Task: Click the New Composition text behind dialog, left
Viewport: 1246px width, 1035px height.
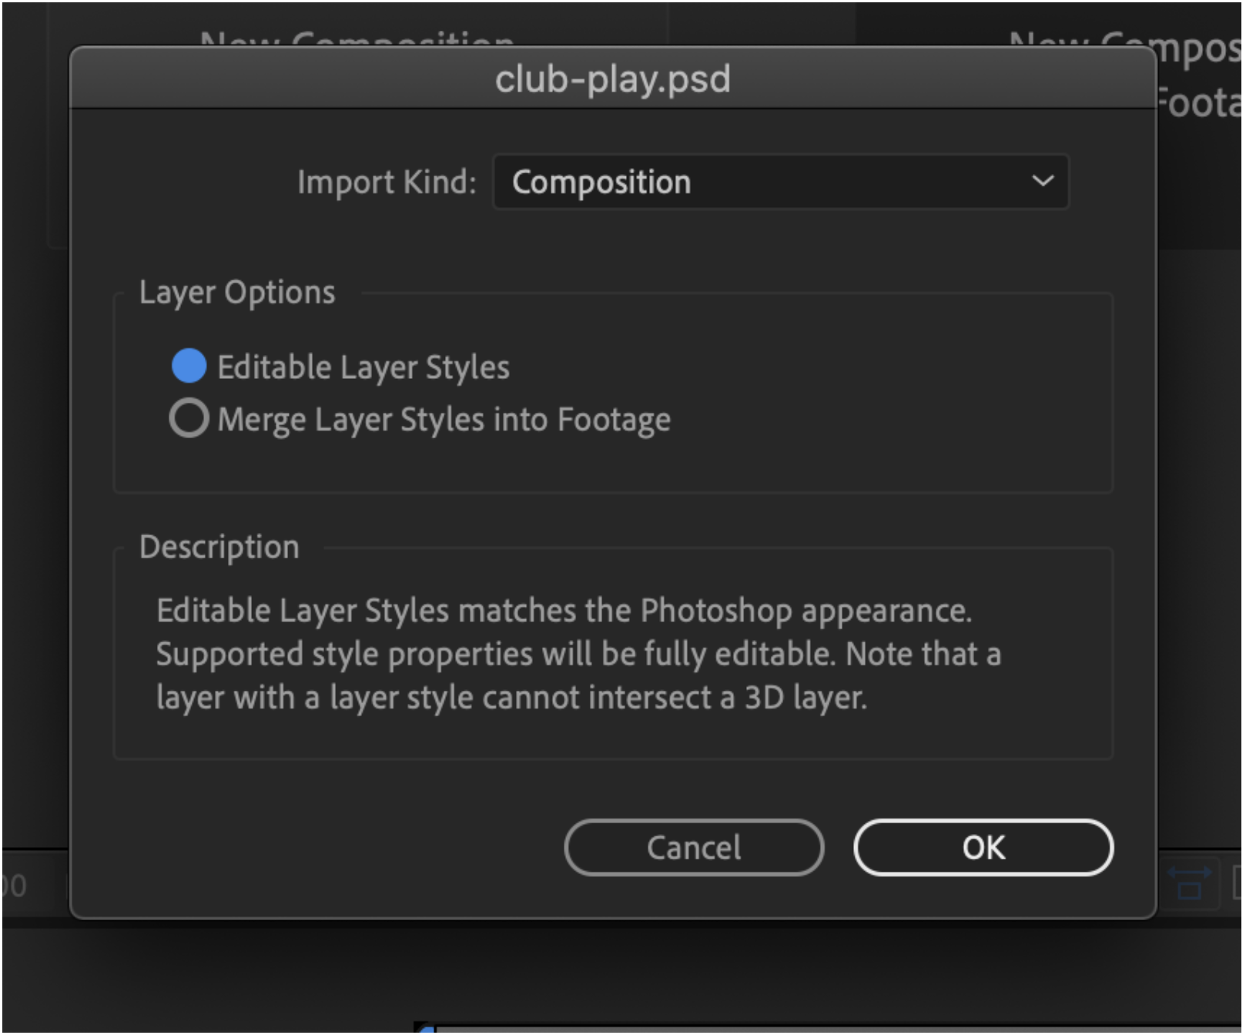Action: point(357,39)
